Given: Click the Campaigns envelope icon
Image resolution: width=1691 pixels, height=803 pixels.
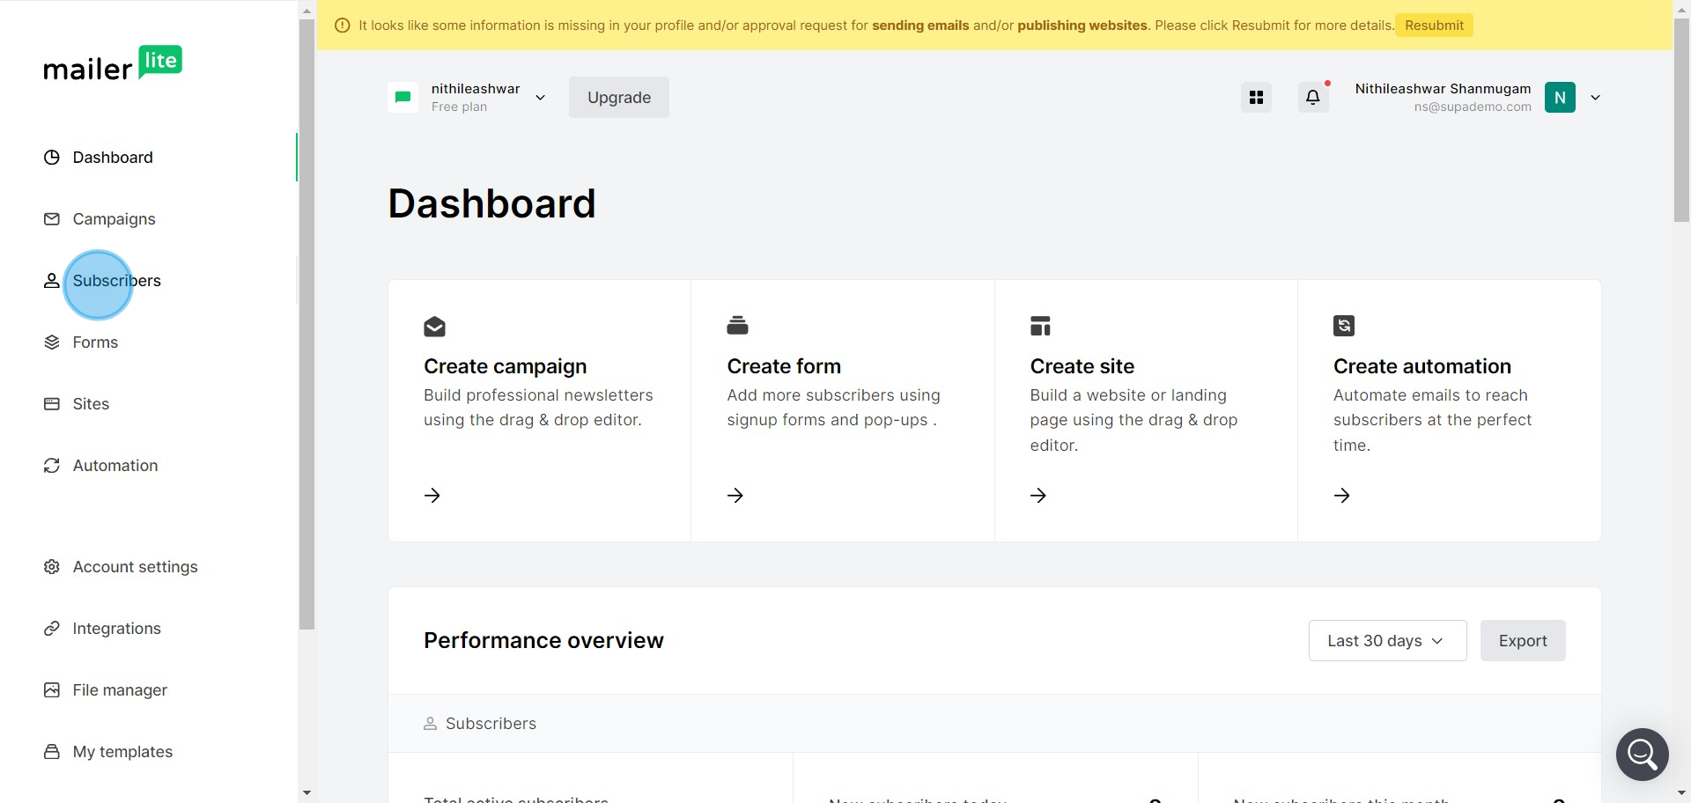Looking at the screenshot, I should coord(52,219).
